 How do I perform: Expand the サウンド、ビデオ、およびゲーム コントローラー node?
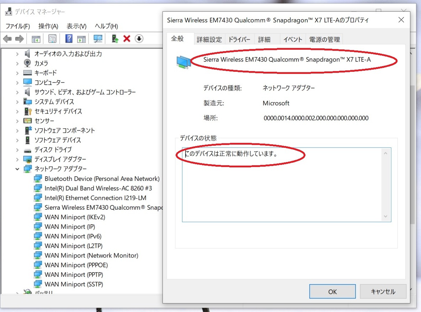(17, 92)
